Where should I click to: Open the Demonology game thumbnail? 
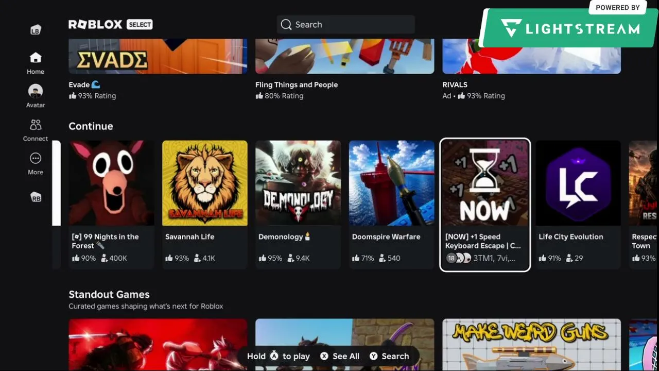click(298, 183)
